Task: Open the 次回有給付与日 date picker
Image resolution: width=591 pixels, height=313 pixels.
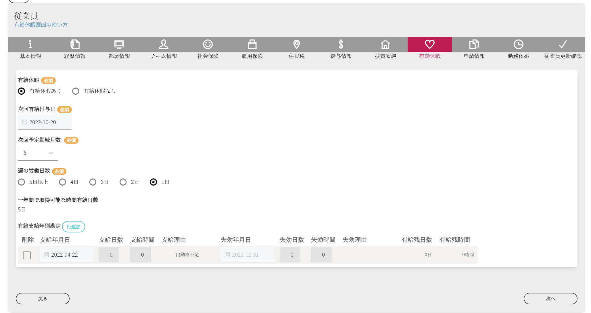Action: point(45,122)
